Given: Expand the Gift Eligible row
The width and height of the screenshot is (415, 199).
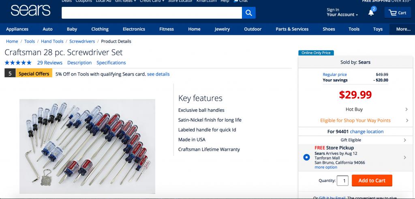Looking at the screenshot, I should [405, 140].
